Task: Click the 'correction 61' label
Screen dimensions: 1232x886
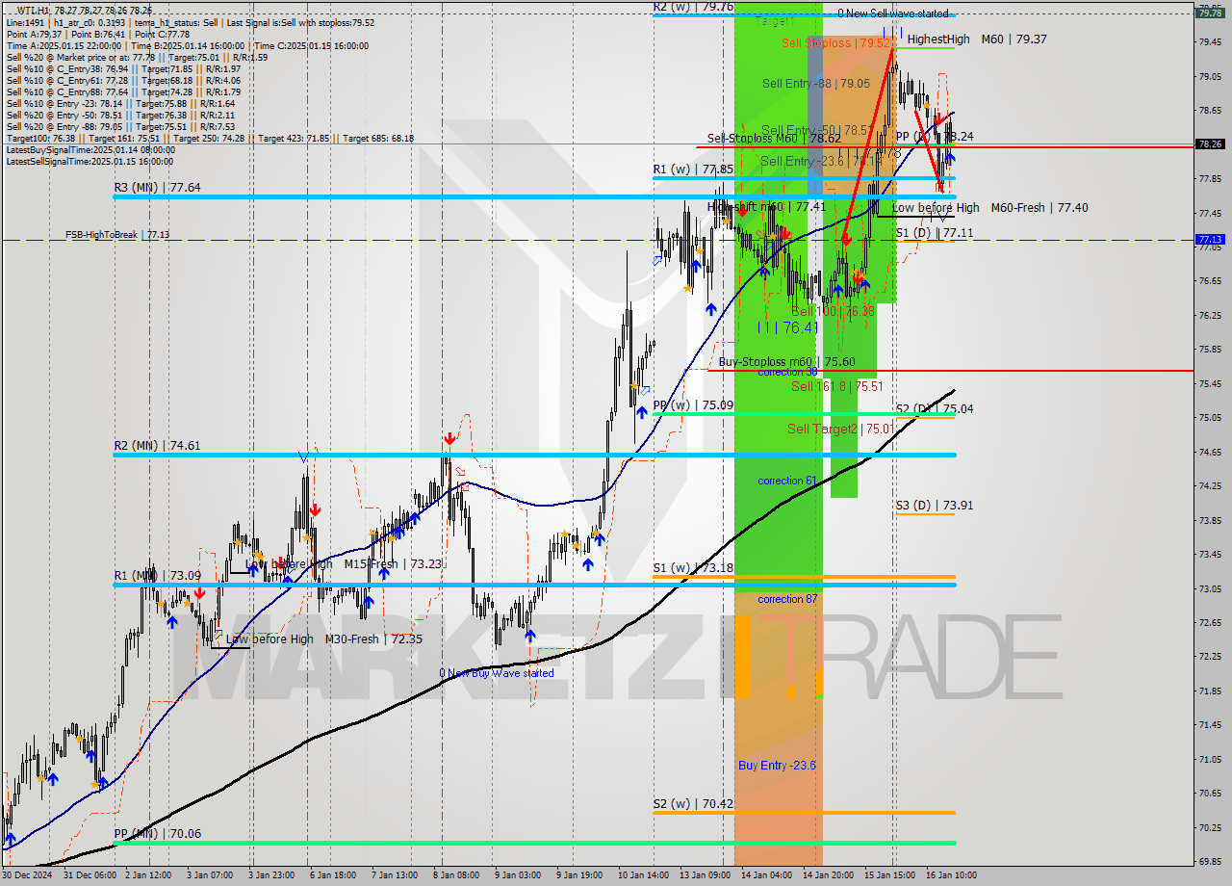Action: point(787,481)
